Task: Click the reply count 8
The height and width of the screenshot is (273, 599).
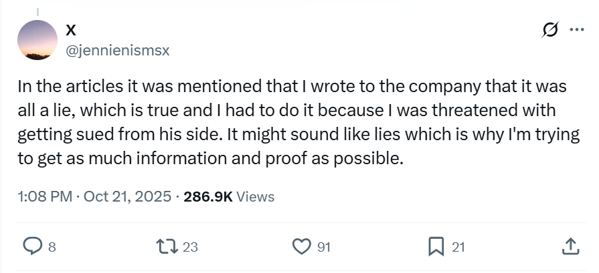Action: coord(52,248)
